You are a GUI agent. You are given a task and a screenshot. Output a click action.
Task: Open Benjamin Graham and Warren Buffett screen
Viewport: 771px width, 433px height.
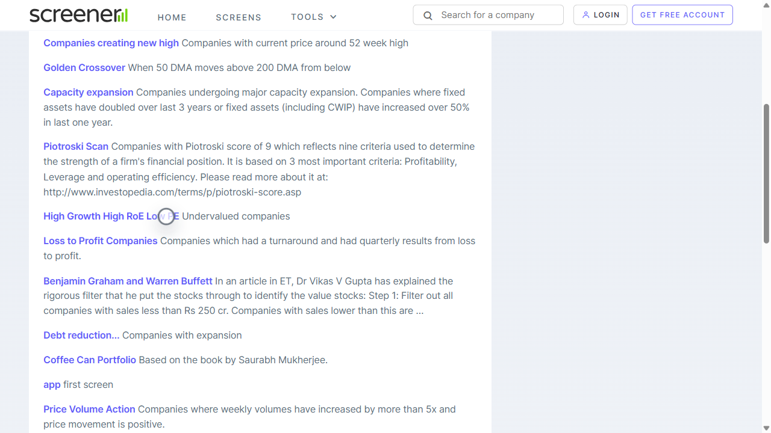[x=128, y=281]
